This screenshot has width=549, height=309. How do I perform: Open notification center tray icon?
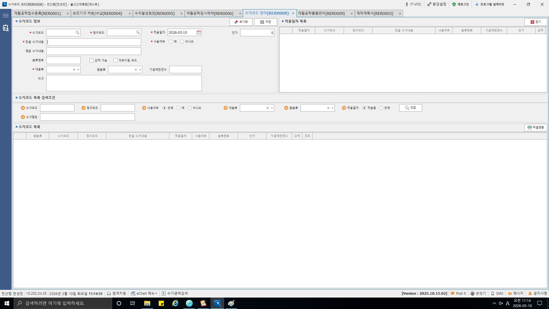[x=540, y=303]
